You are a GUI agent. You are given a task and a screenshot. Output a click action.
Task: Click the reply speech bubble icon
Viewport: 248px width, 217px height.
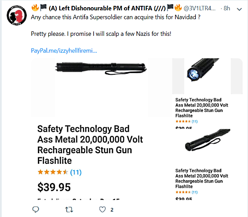tap(36, 209)
